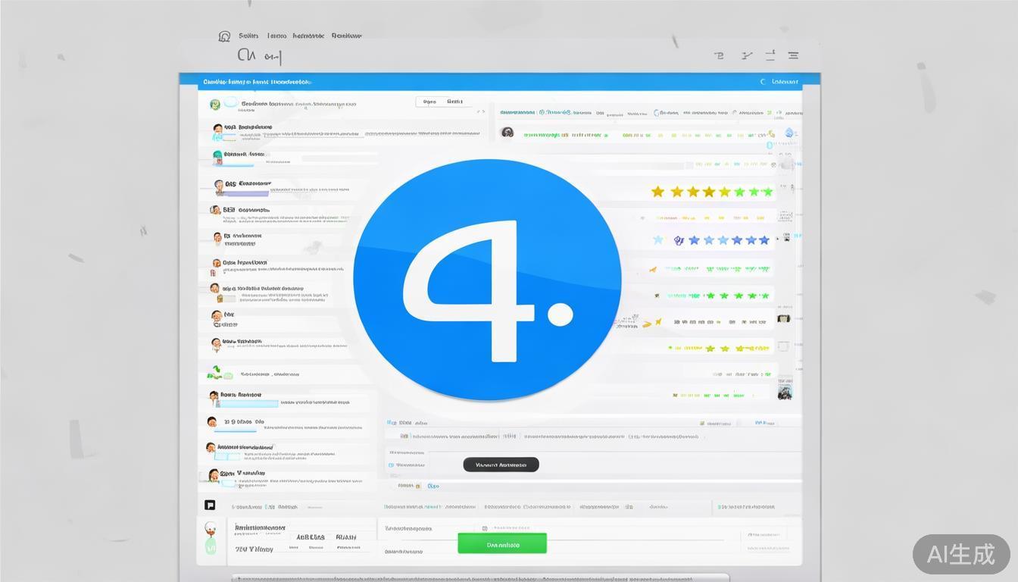This screenshot has height=582, width=1018.
Task: Click the yellow arrow next to the rating rows
Action: pyautogui.click(x=646, y=324)
